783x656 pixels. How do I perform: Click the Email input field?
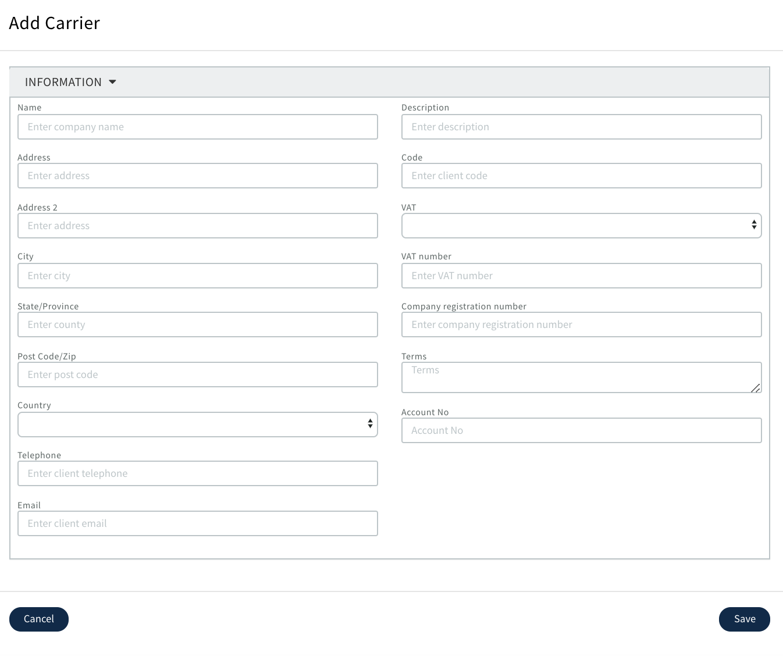point(197,523)
